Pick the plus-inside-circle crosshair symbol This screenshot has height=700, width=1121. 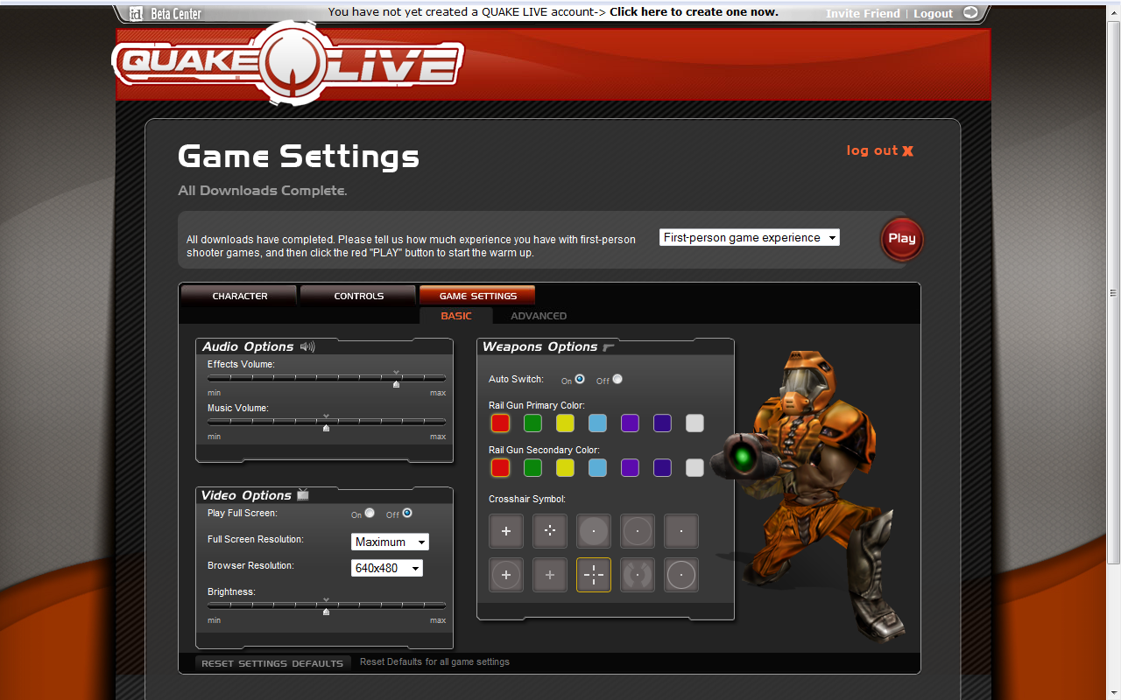pos(506,575)
